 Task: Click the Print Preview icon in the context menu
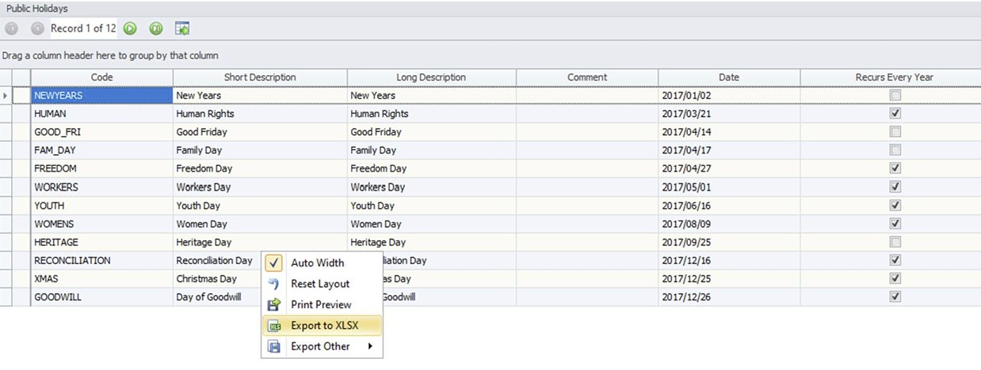[x=275, y=304]
